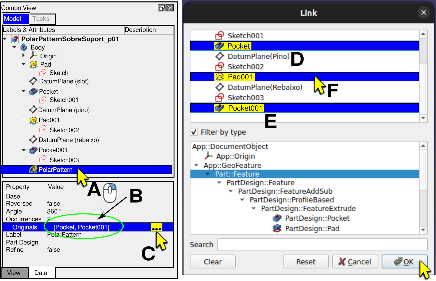The image size is (436, 281).
Task: Click the yellow Pad feature icon
Action: pyautogui.click(x=33, y=65)
